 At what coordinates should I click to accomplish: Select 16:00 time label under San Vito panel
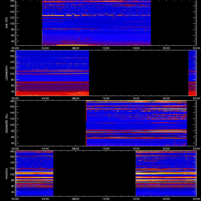point(136,48)
